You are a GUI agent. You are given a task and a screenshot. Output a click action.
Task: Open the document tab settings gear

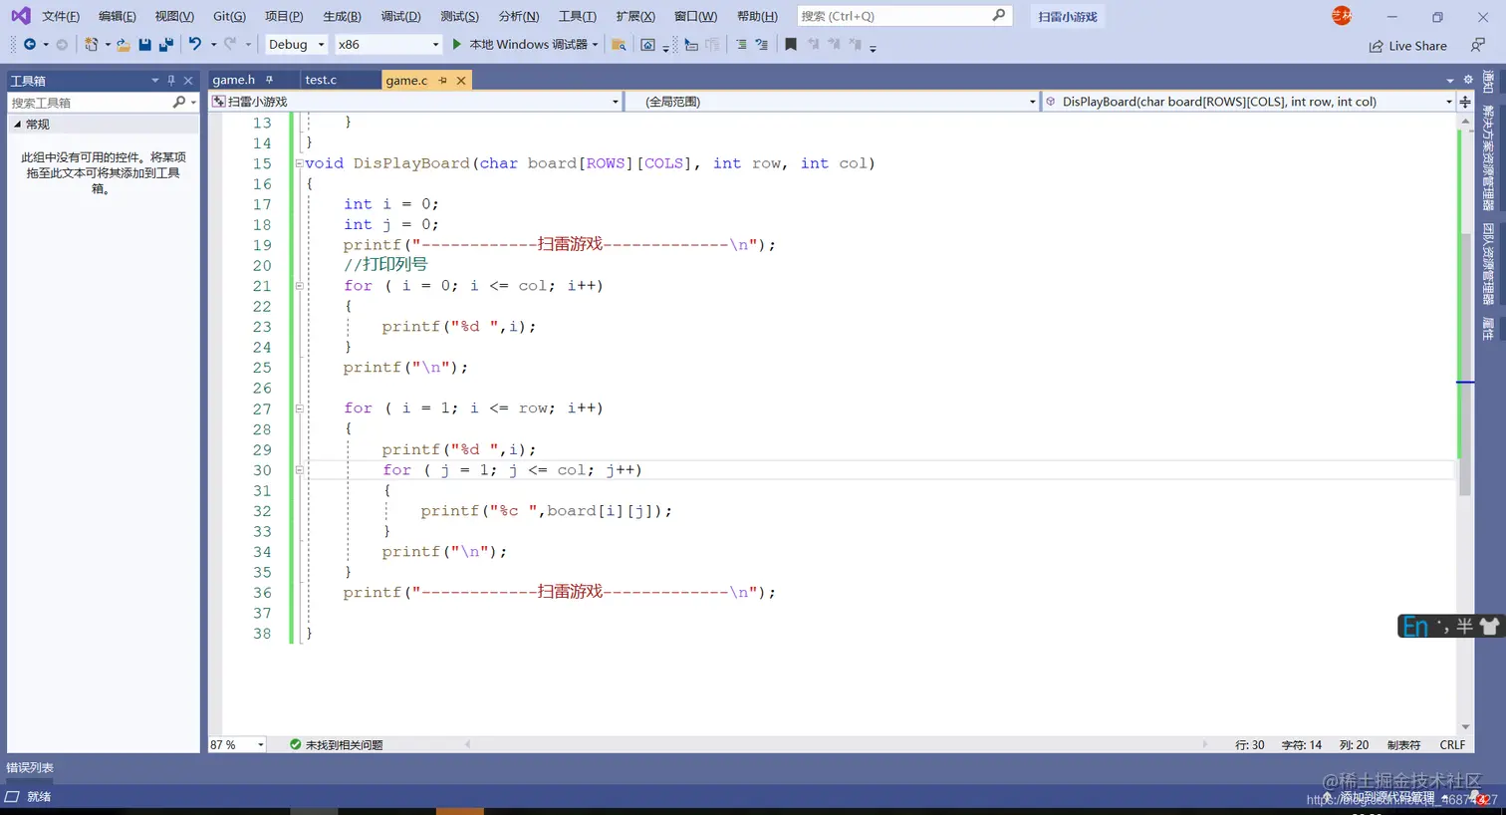click(x=1468, y=80)
